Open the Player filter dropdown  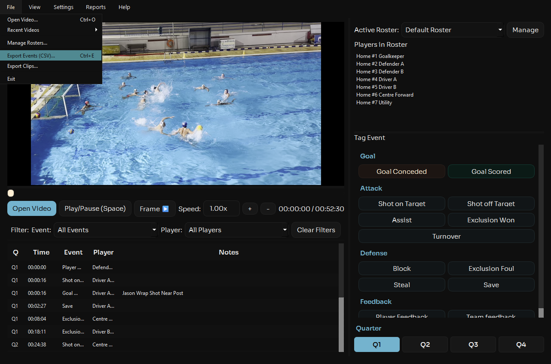[236, 230]
